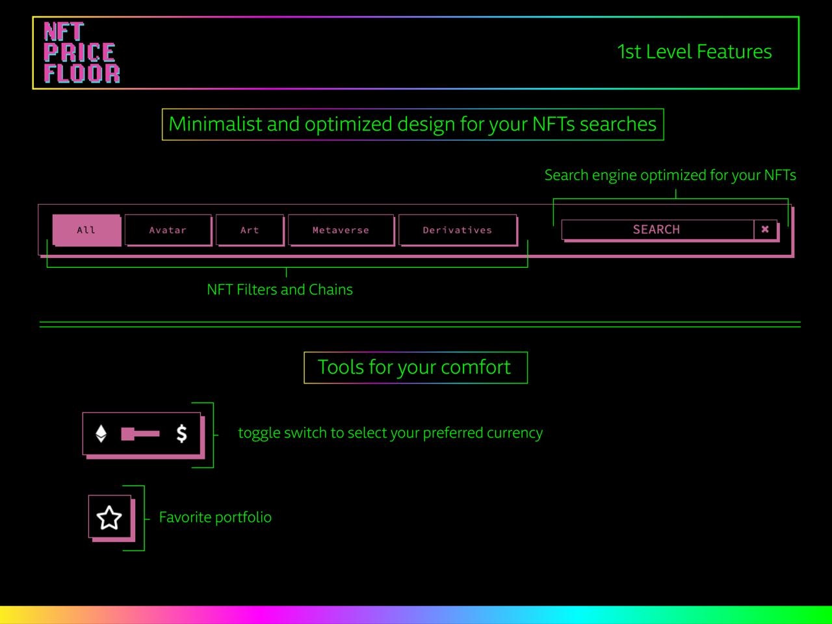Open the Metaverse filter tab
This screenshot has height=624, width=832.
(341, 229)
